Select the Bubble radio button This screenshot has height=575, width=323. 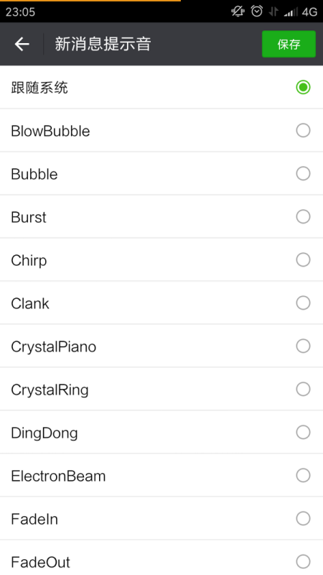tap(303, 173)
